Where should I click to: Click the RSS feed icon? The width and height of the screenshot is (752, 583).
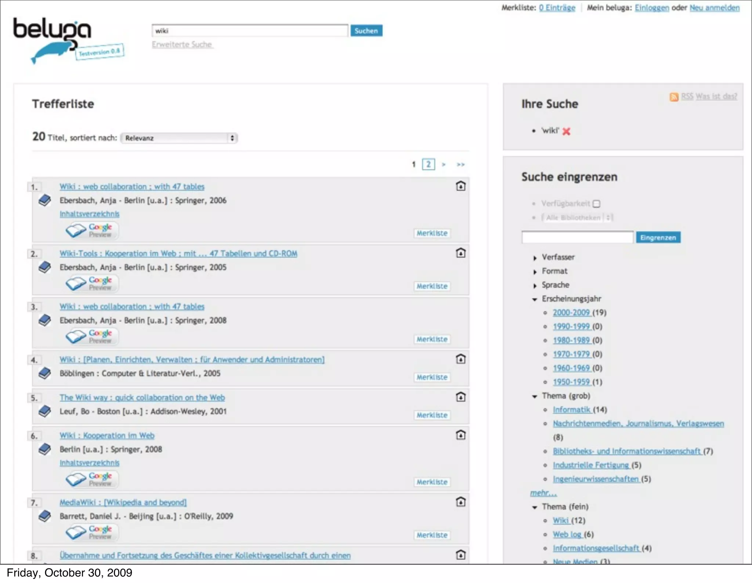click(x=674, y=97)
